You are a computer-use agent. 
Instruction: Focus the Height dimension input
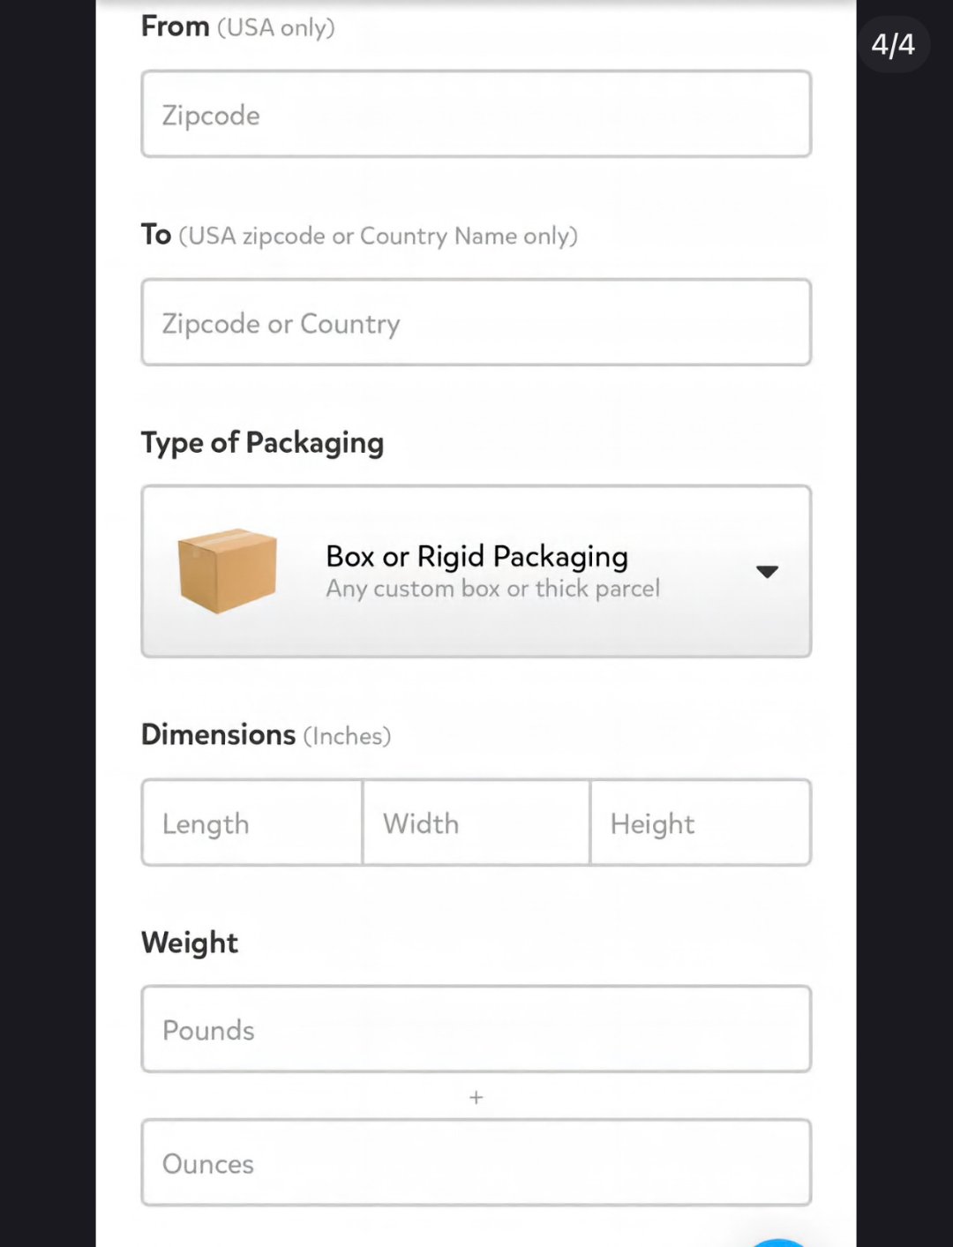click(x=700, y=823)
